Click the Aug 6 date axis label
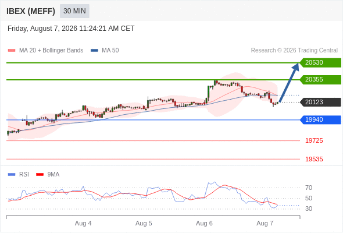This screenshot has width=343, height=233. 204,223
